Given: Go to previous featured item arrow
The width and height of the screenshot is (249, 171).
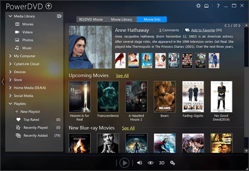Looking at the screenshot, I should point(225,26).
